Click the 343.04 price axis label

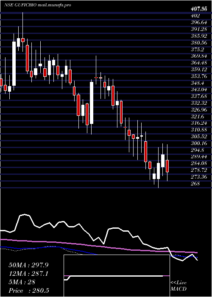tap(200, 90)
